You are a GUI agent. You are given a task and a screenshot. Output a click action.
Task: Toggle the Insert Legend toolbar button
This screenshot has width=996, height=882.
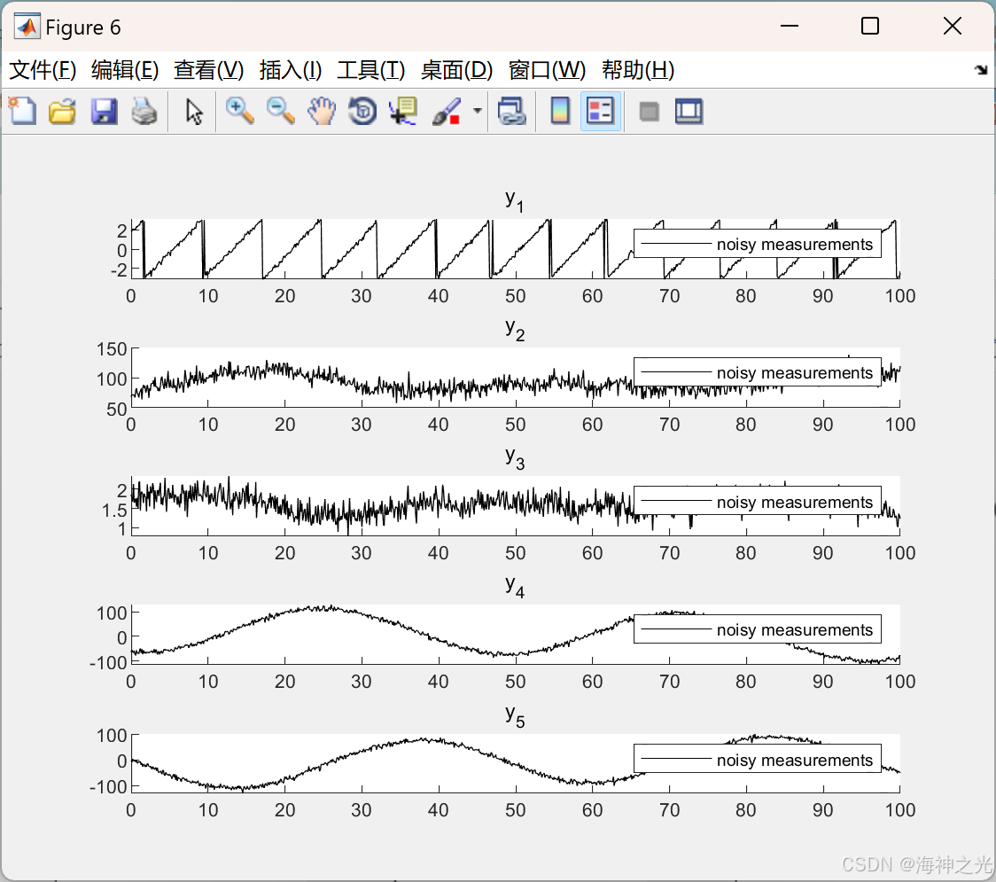click(600, 111)
